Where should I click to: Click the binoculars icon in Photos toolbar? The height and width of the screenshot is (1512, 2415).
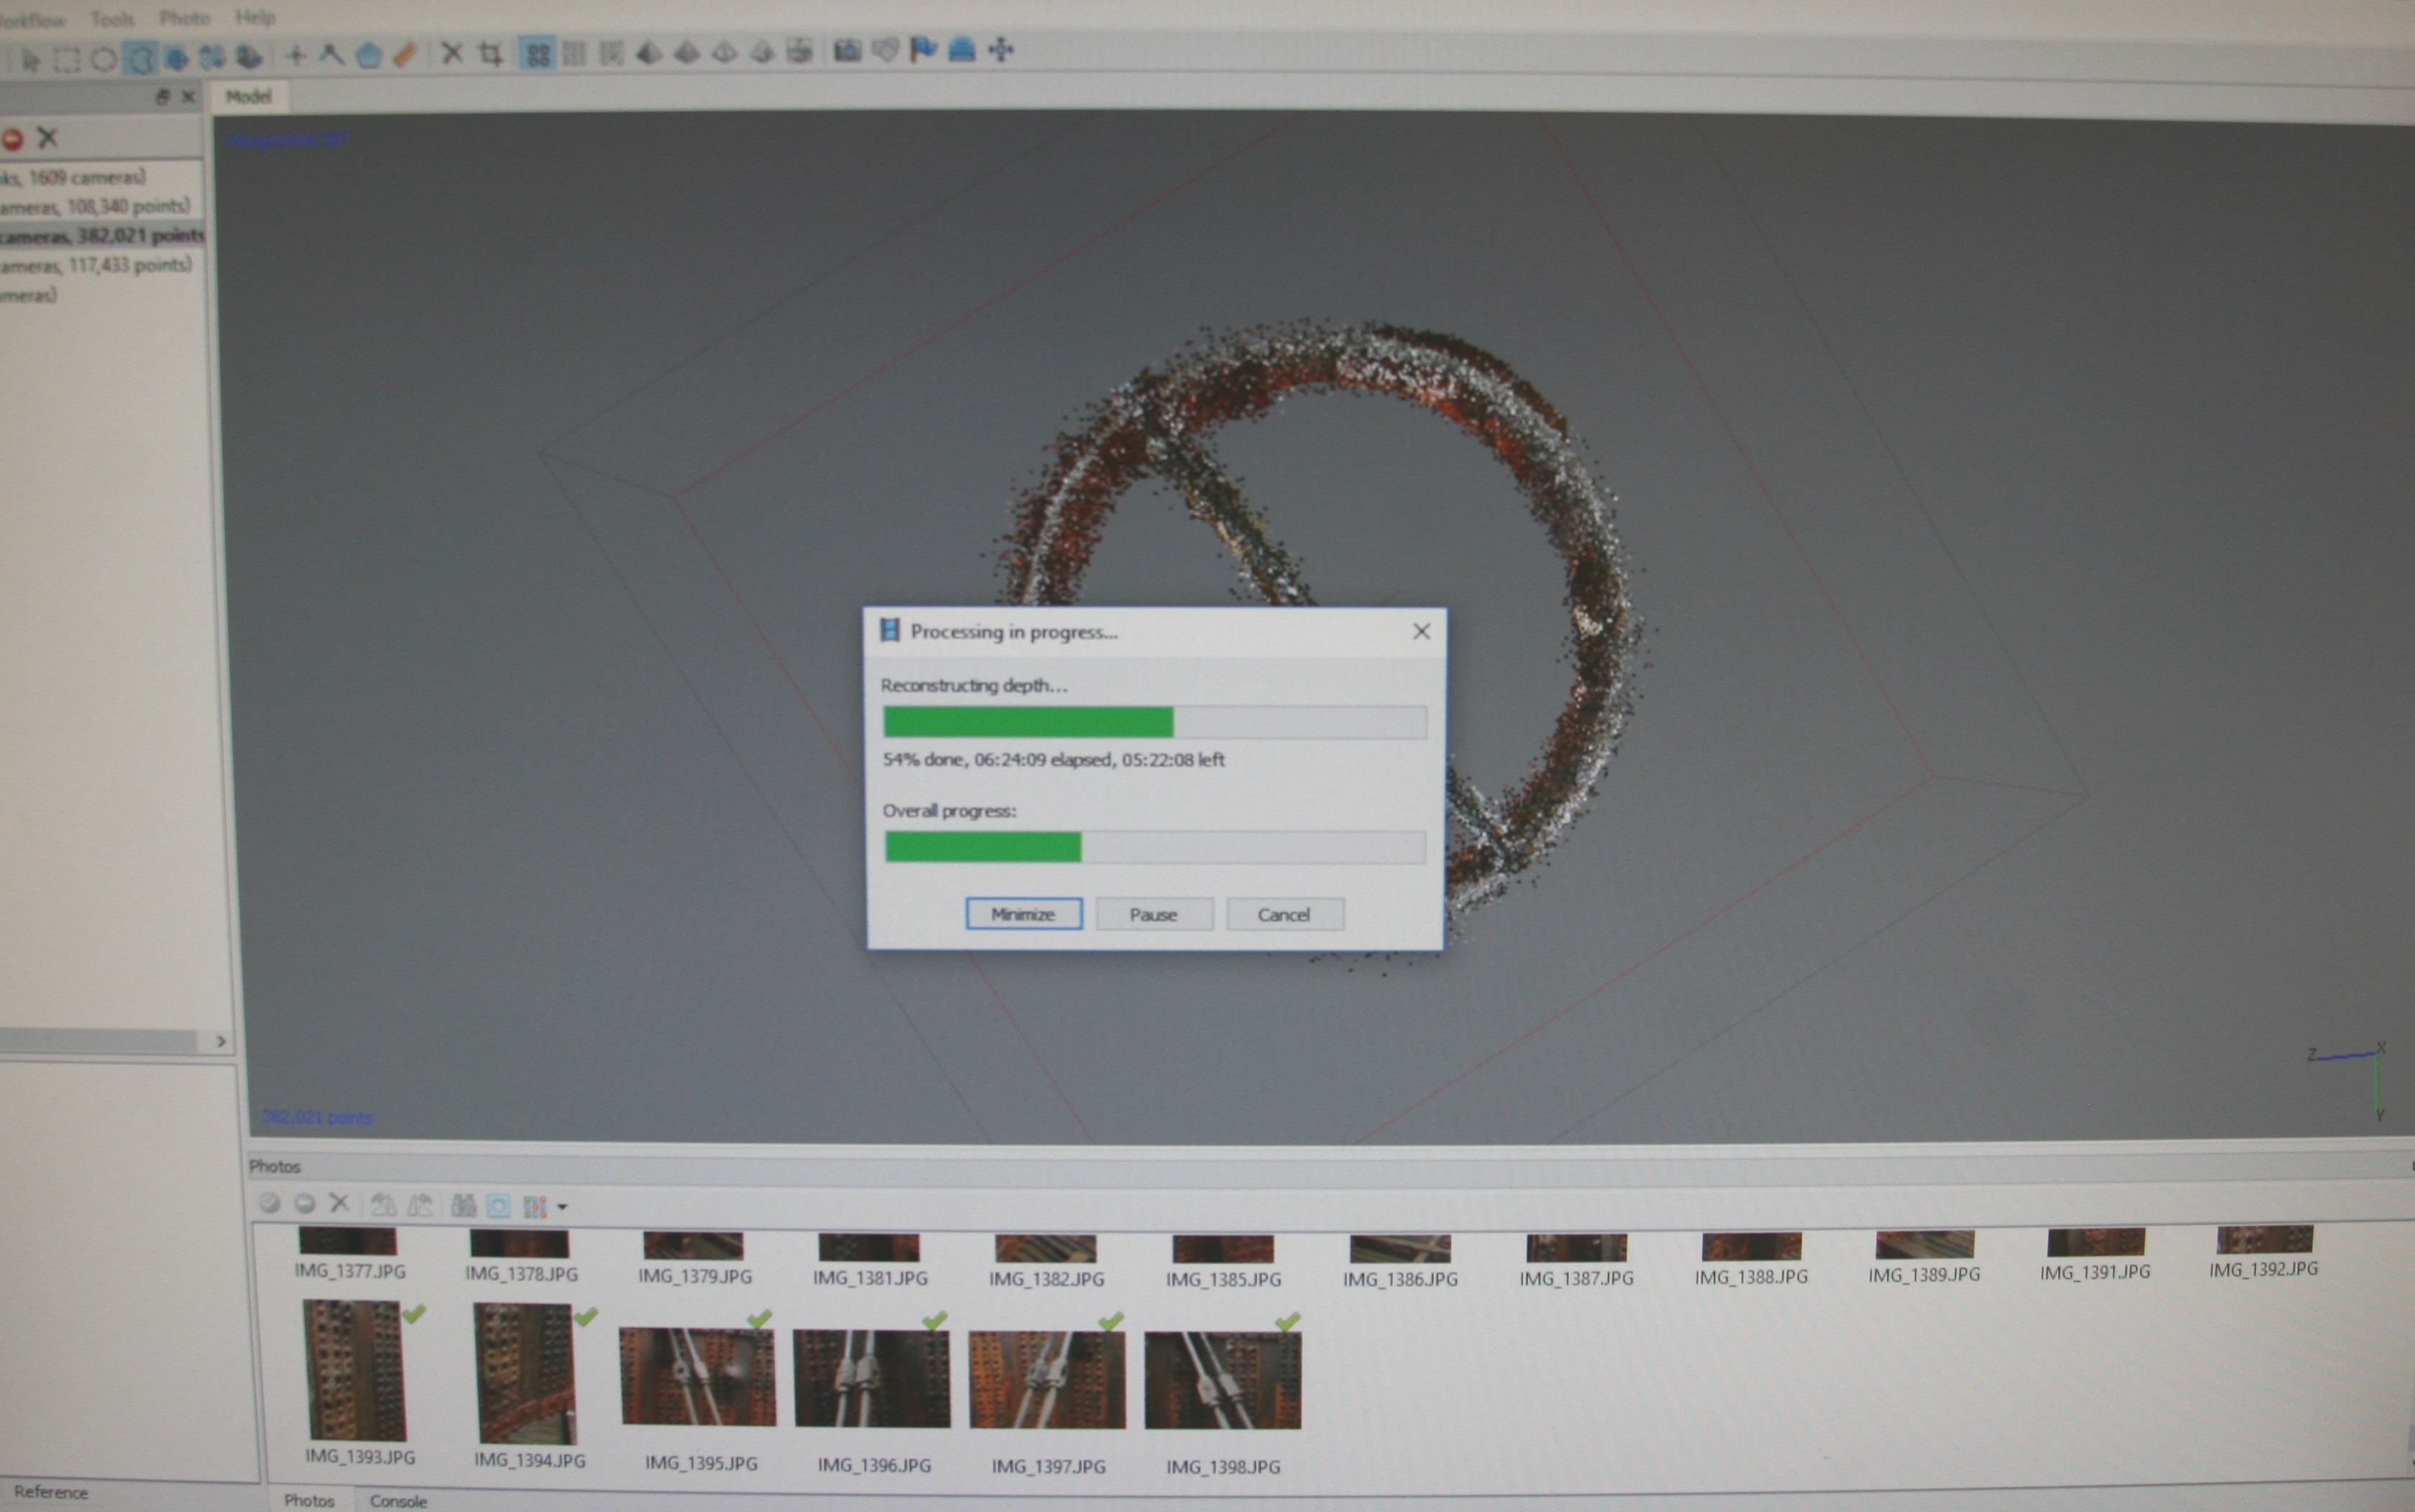462,1205
